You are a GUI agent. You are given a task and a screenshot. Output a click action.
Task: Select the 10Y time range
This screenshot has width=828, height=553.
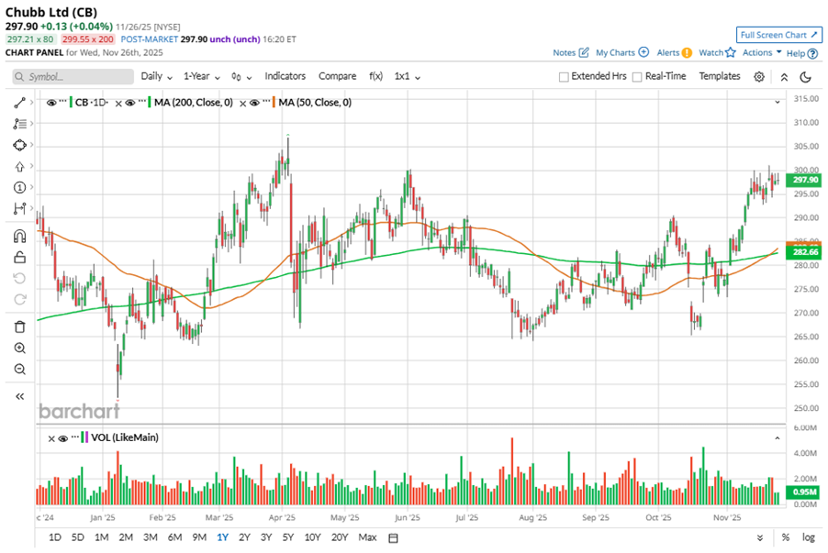[x=313, y=537]
